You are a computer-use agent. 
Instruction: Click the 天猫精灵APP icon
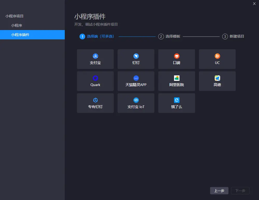pos(136,78)
